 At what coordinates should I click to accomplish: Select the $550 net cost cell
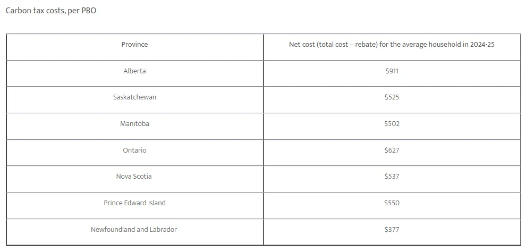click(x=392, y=203)
